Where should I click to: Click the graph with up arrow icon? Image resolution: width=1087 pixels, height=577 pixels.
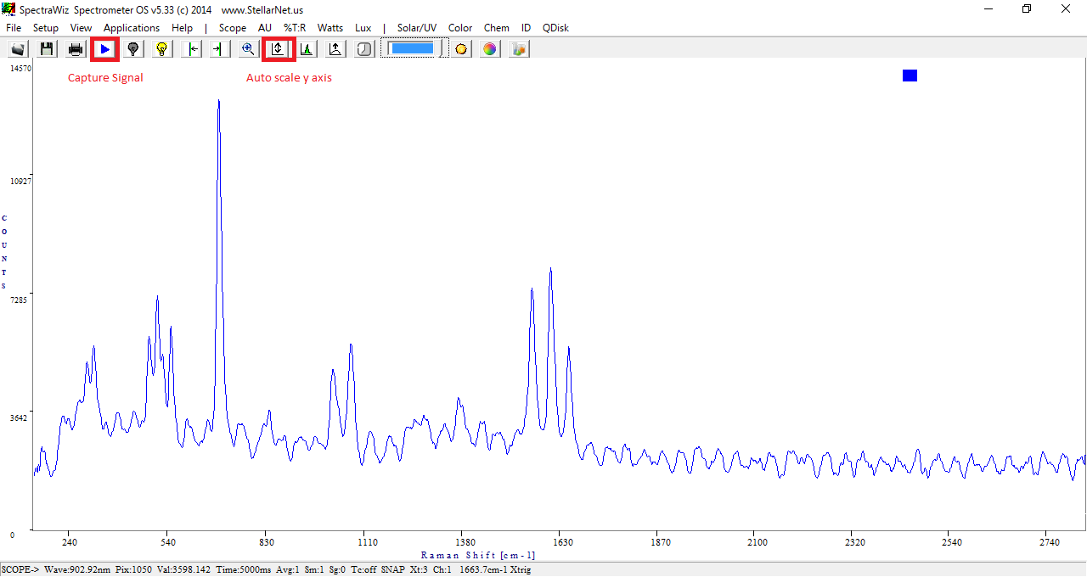pyautogui.click(x=335, y=49)
